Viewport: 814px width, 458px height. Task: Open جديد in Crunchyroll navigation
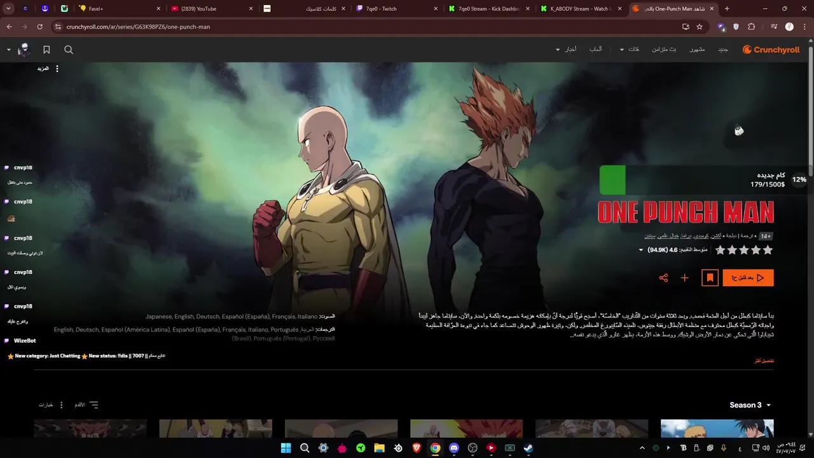coord(723,50)
